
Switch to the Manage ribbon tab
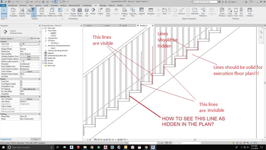click(103, 5)
